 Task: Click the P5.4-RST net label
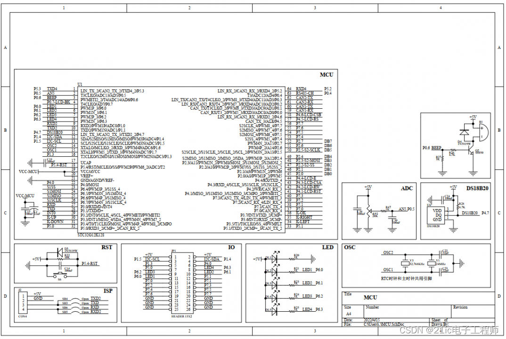pyautogui.click(x=89, y=264)
